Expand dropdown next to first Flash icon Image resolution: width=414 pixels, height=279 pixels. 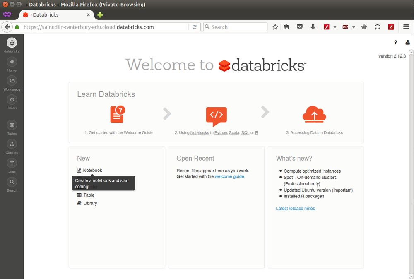[335, 27]
